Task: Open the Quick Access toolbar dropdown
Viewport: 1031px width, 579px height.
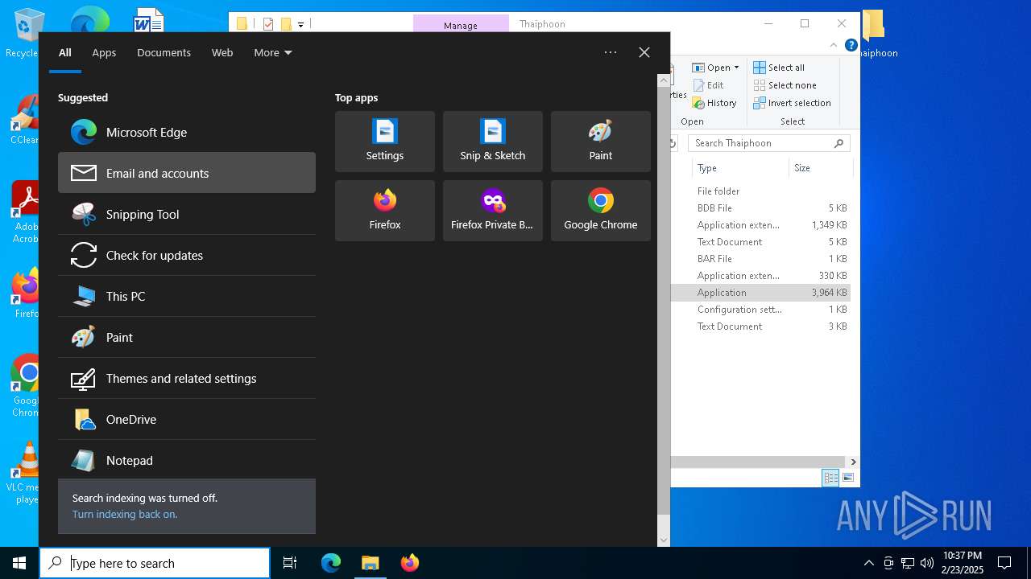Action: (x=300, y=24)
